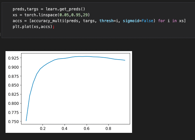Click the 0.750 y-axis tick label
The width and height of the screenshot is (195, 140).
tap(13, 122)
